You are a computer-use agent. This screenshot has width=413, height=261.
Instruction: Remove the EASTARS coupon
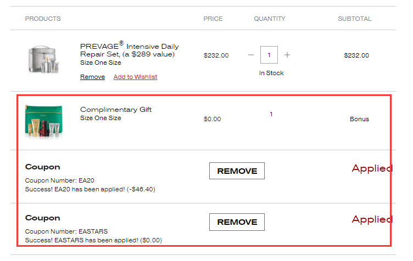[x=237, y=222]
